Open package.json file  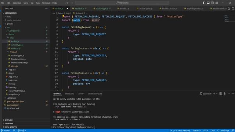[13, 105]
